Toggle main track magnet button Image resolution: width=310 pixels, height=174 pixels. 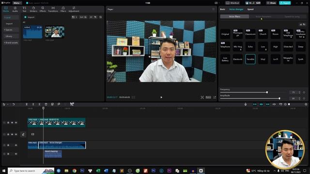click(x=255, y=104)
